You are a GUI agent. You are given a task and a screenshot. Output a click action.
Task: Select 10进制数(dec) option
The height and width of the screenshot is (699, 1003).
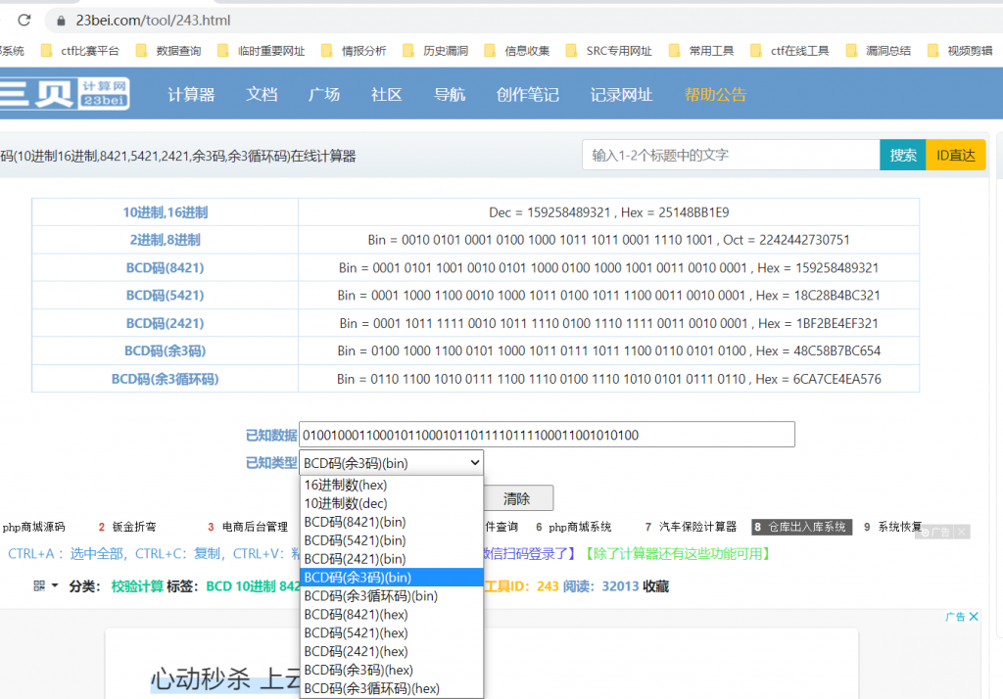click(392, 503)
